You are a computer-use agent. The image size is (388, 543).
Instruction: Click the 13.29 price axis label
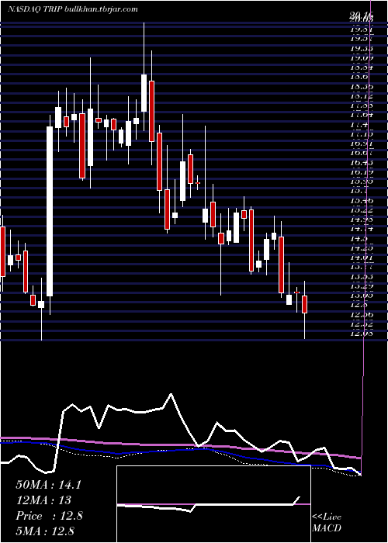tap(361, 286)
